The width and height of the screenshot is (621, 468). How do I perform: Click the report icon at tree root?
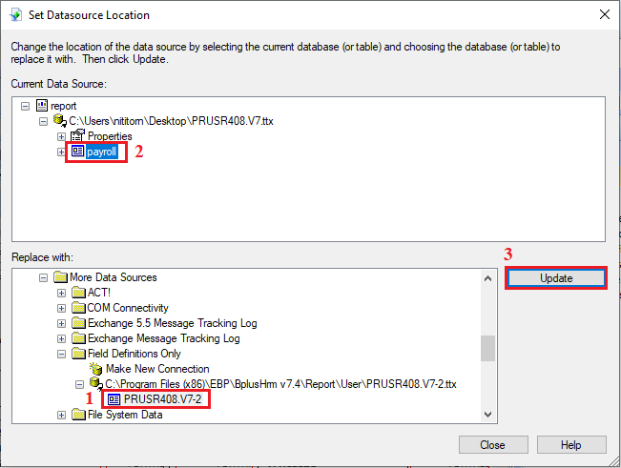click(41, 106)
